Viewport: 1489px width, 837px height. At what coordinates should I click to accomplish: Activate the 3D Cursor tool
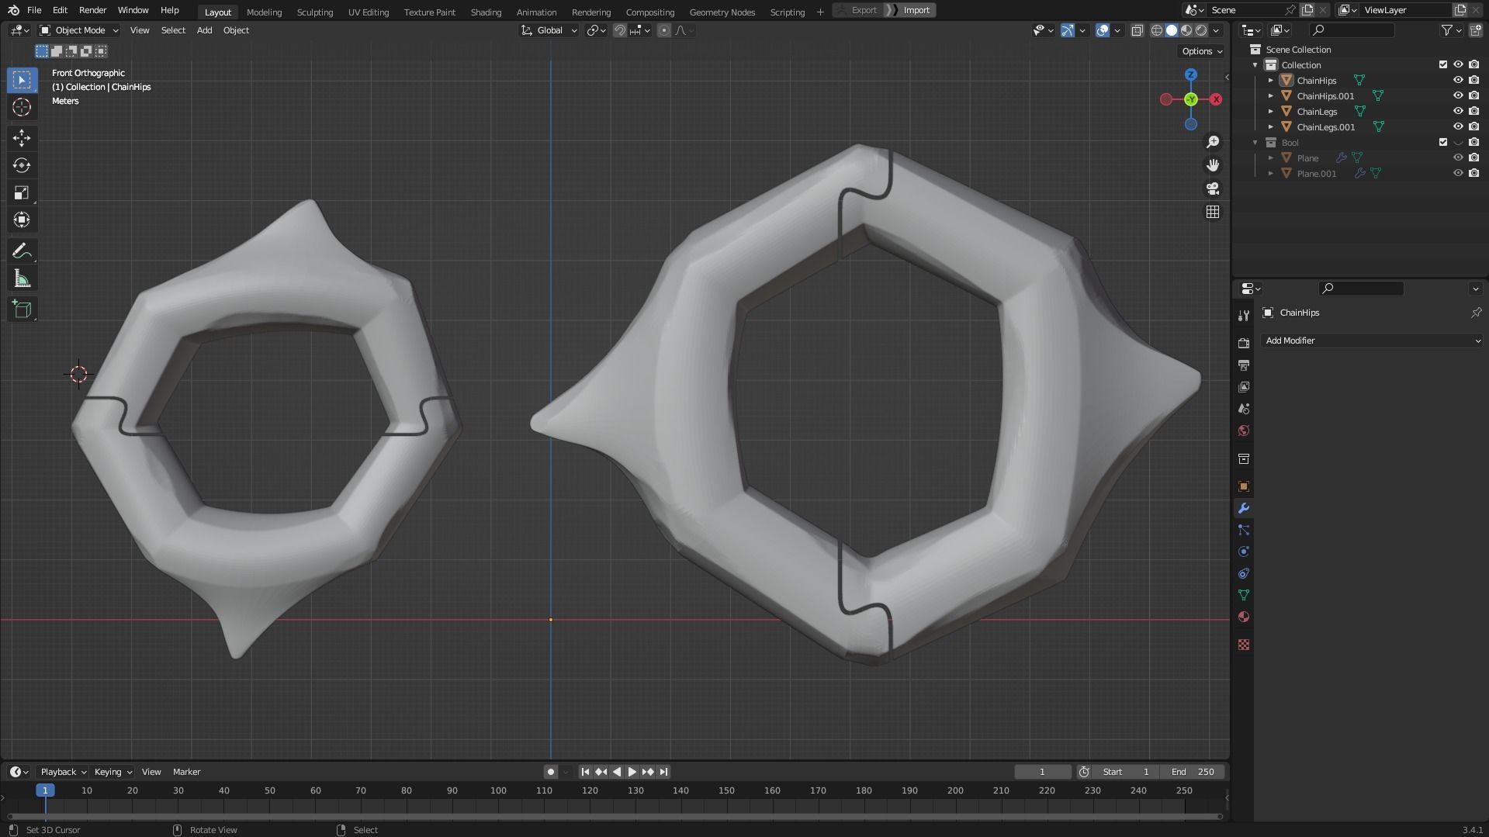pos(22,107)
